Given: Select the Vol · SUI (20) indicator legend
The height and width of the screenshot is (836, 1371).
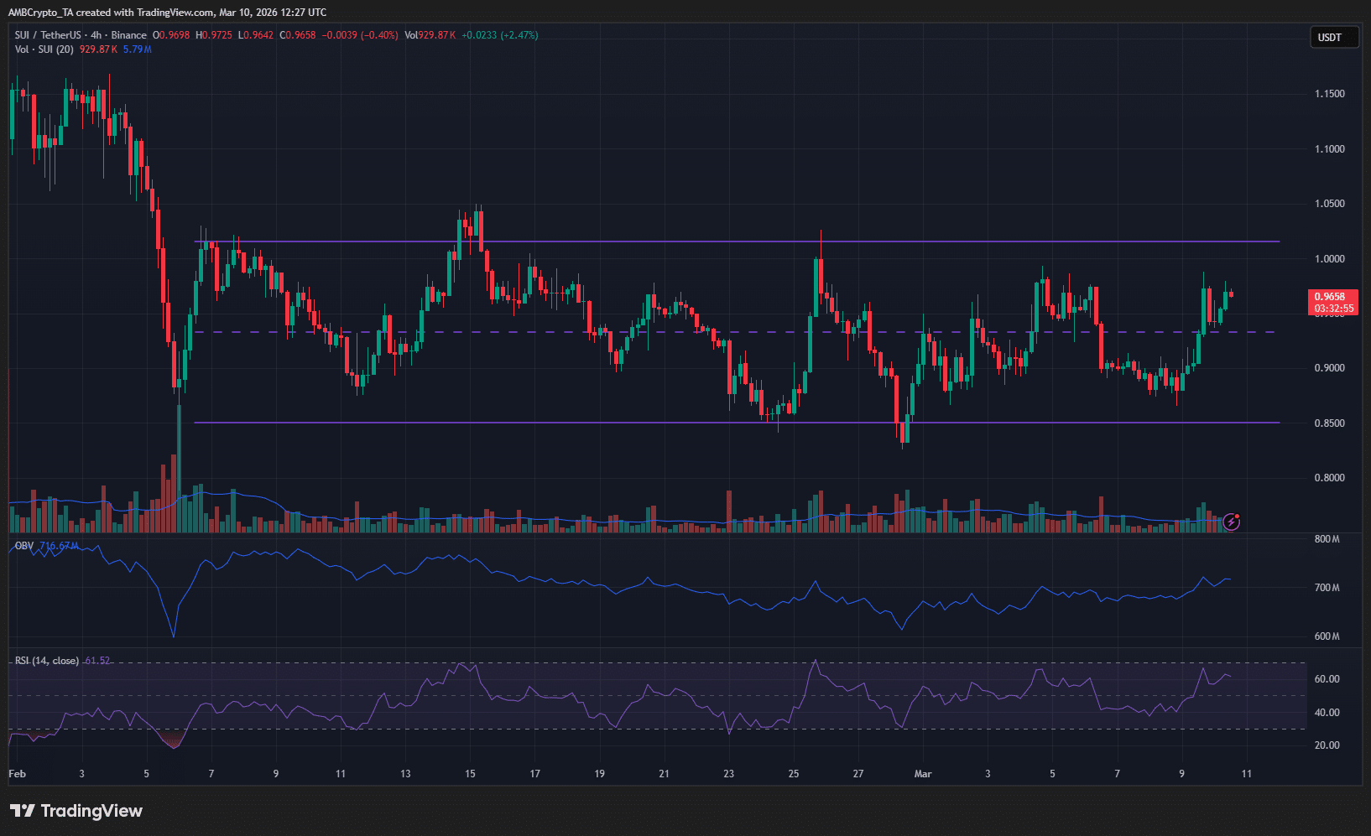Looking at the screenshot, I should (x=44, y=49).
